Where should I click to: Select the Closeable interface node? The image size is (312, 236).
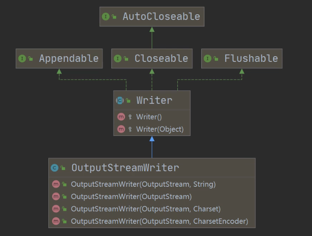[x=161, y=59]
